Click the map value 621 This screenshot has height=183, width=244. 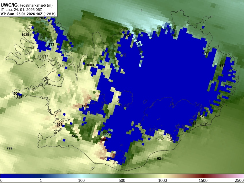pyautogui.click(x=160, y=159)
